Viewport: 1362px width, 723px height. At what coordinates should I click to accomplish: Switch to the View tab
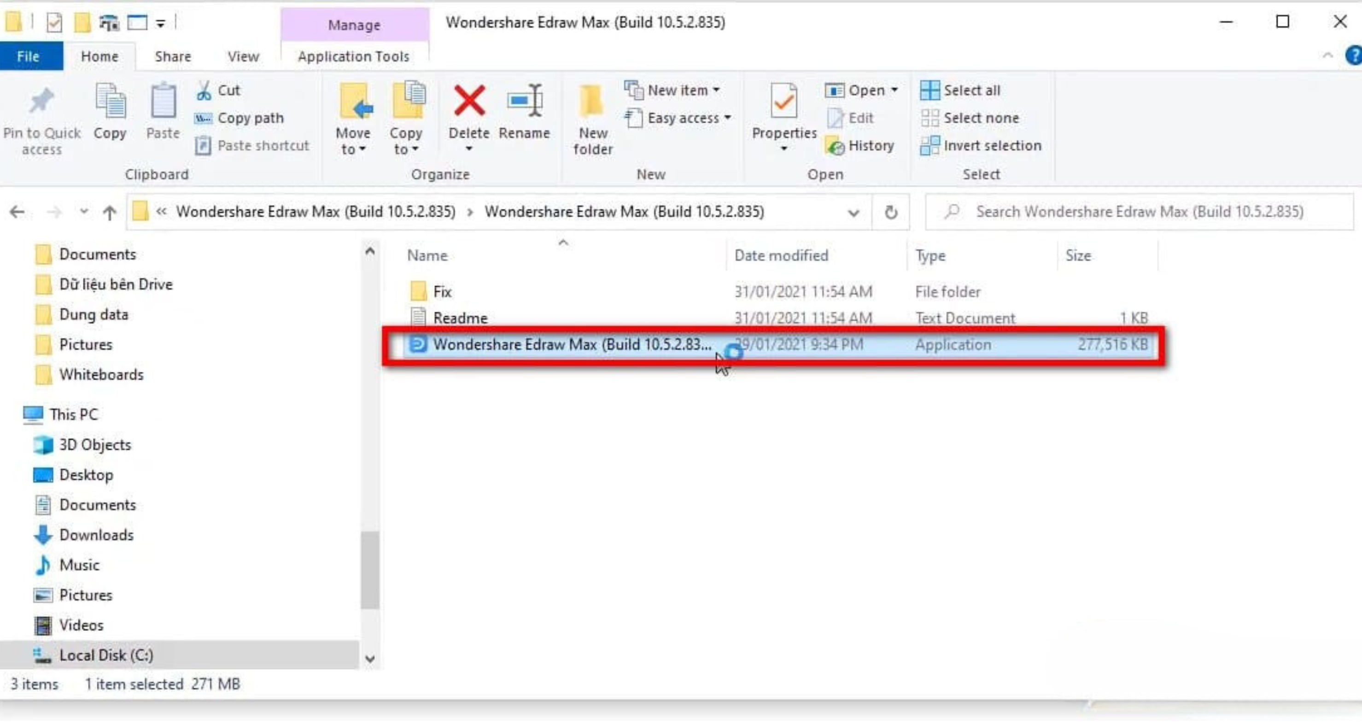(243, 56)
